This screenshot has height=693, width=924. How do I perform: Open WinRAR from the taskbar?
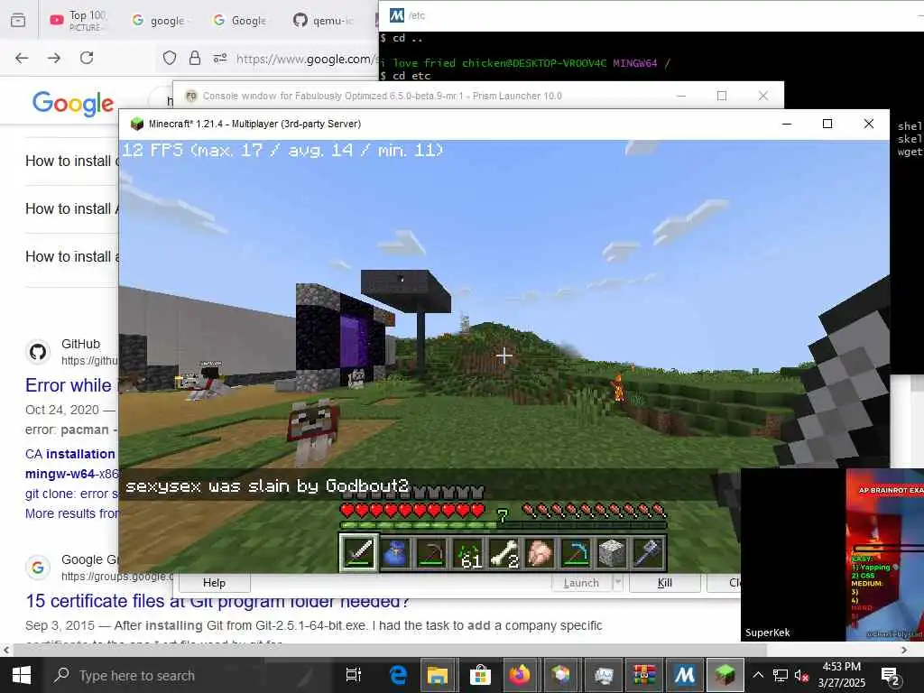[643, 675]
